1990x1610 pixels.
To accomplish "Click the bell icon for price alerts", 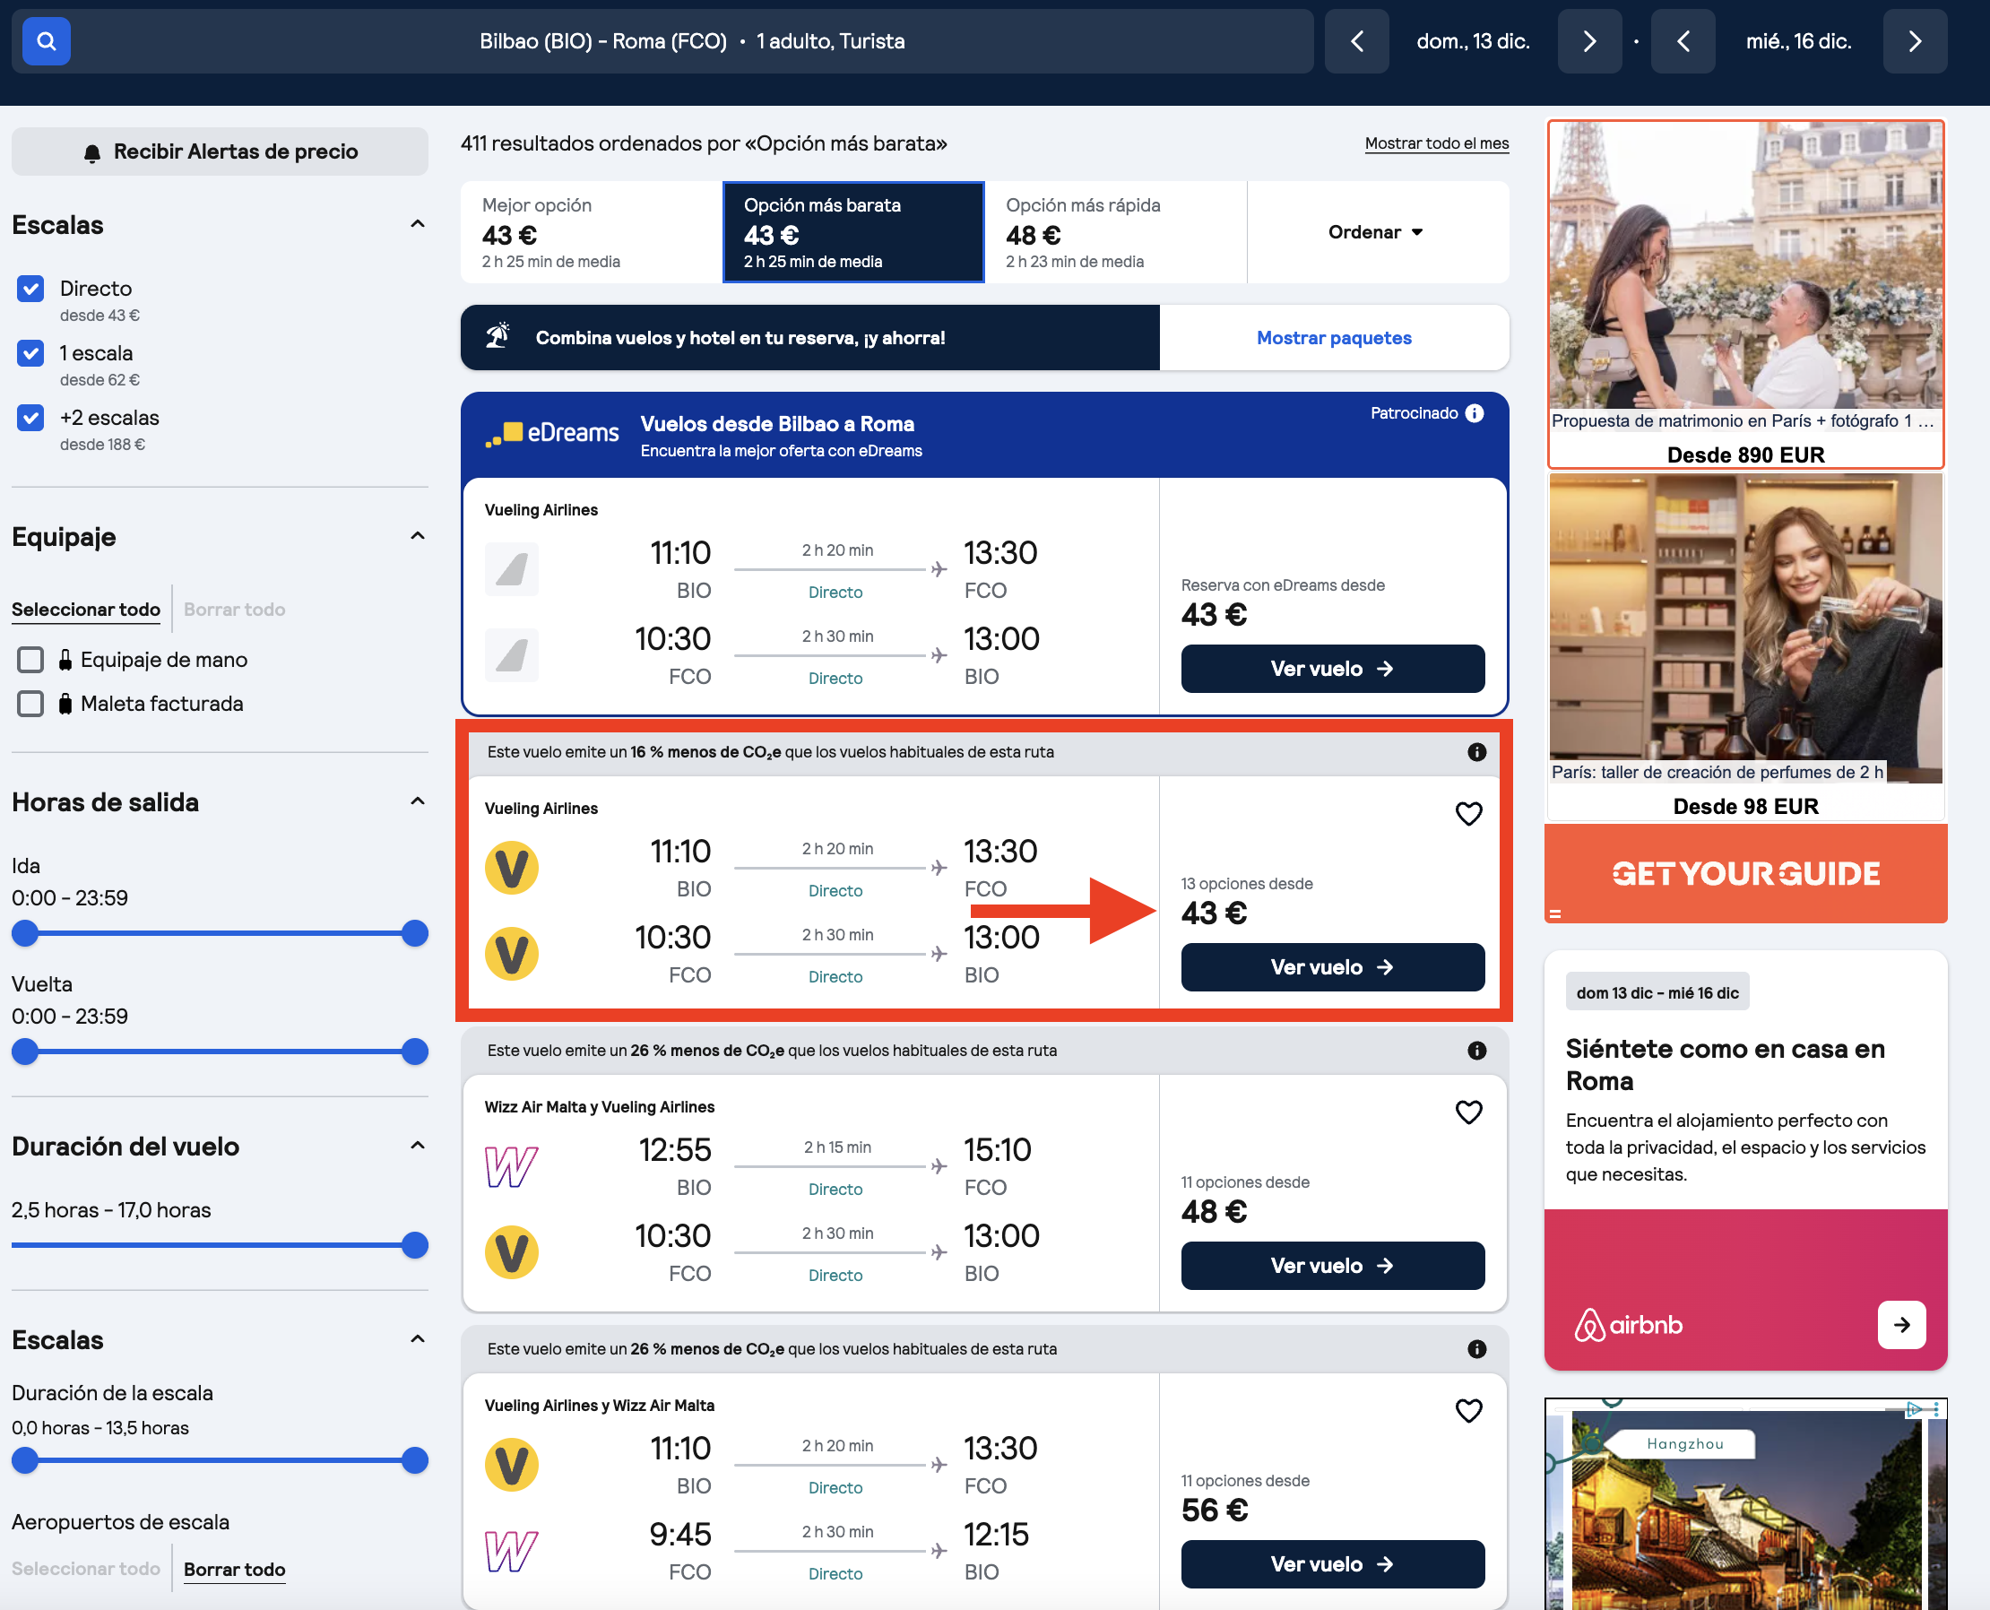I will [x=91, y=153].
